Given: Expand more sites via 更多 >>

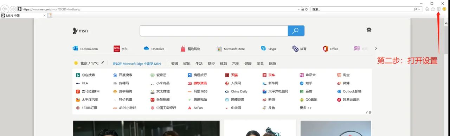Looking at the screenshot, I should pyautogui.click(x=306, y=108).
